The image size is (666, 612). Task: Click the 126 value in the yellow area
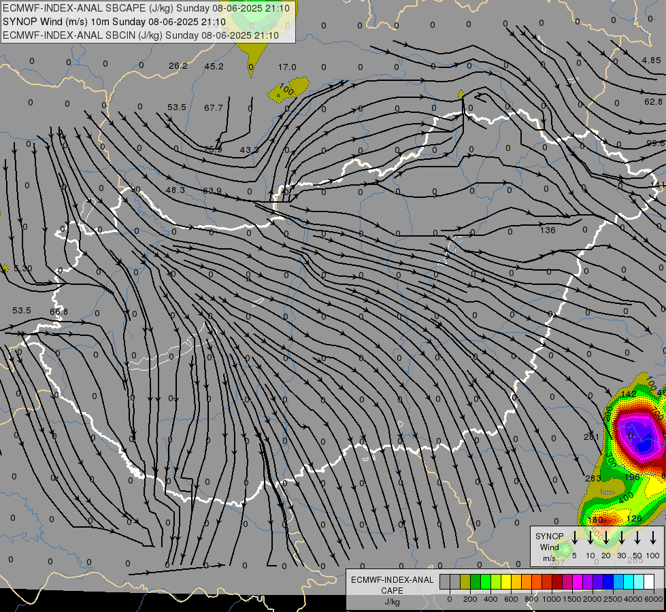[634, 519]
